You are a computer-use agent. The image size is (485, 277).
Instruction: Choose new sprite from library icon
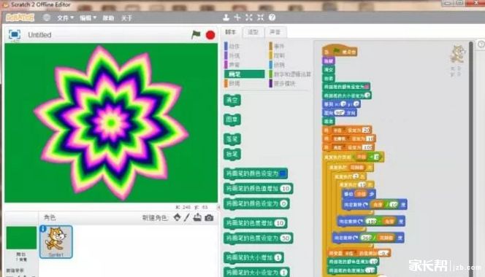177,217
